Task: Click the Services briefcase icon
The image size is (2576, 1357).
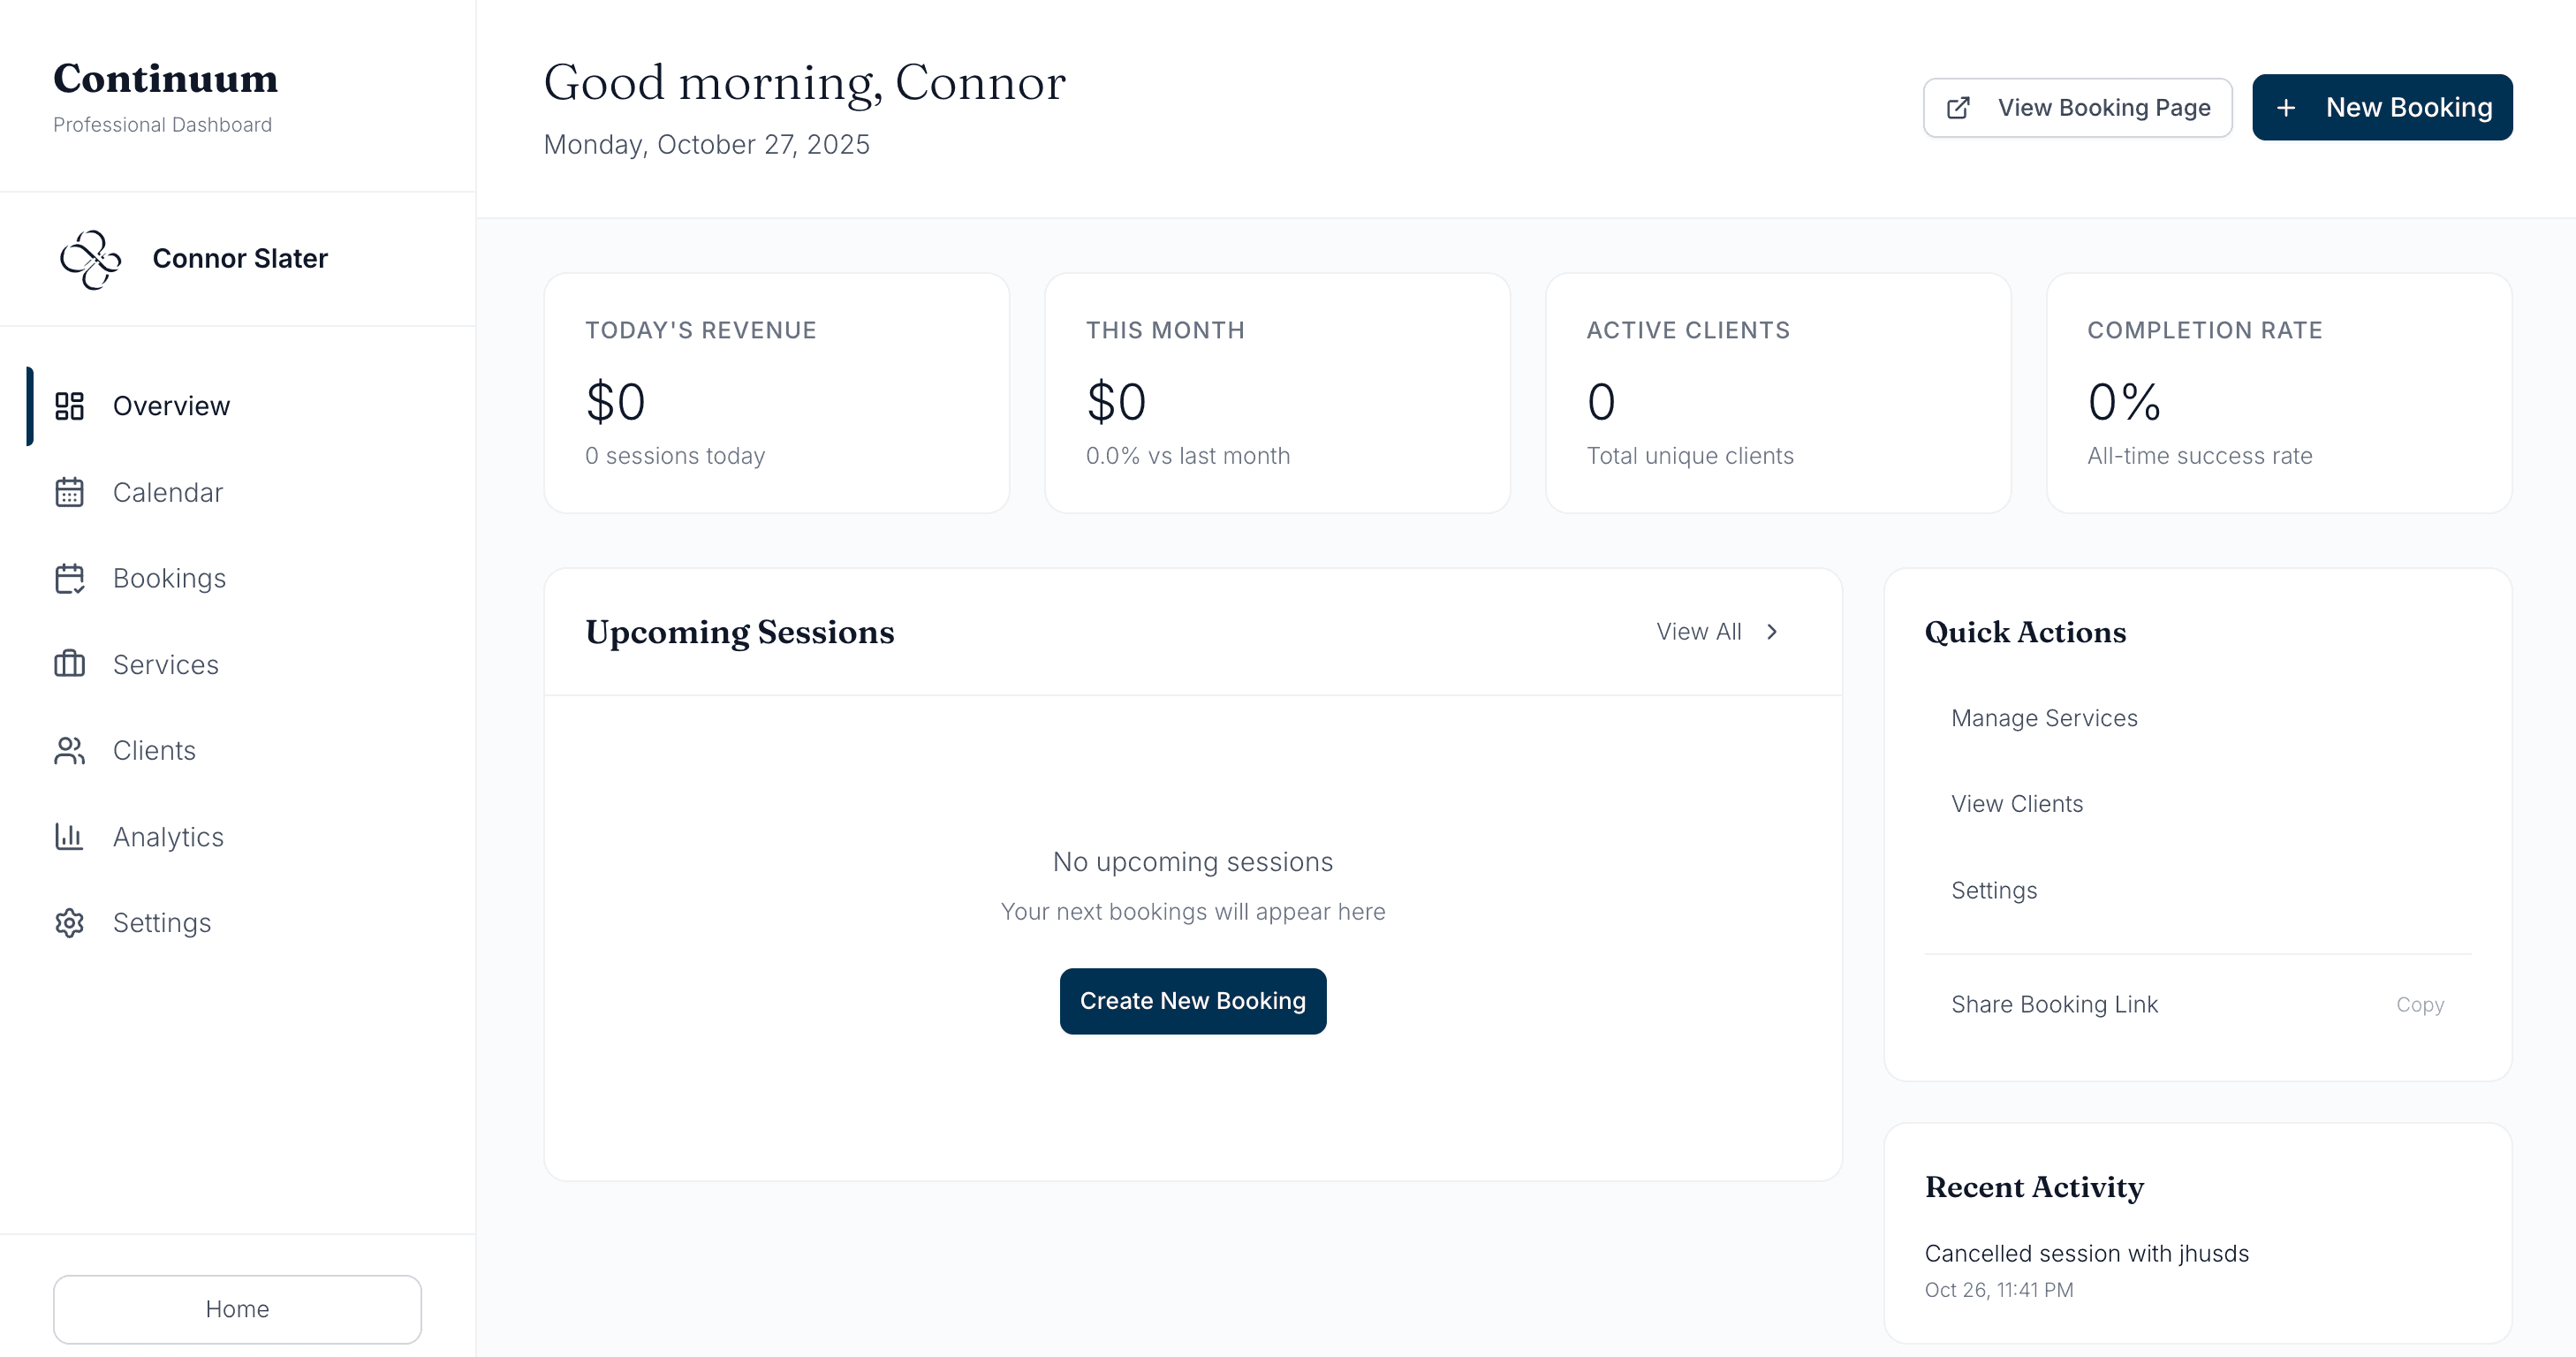Action: pos(69,664)
